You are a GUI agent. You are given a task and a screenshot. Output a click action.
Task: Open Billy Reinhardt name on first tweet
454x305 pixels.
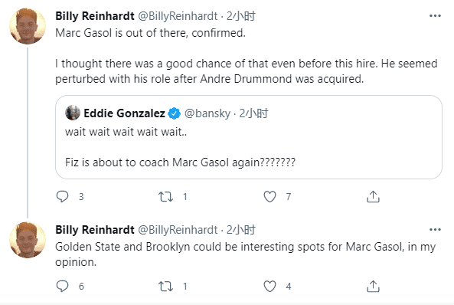coord(95,16)
